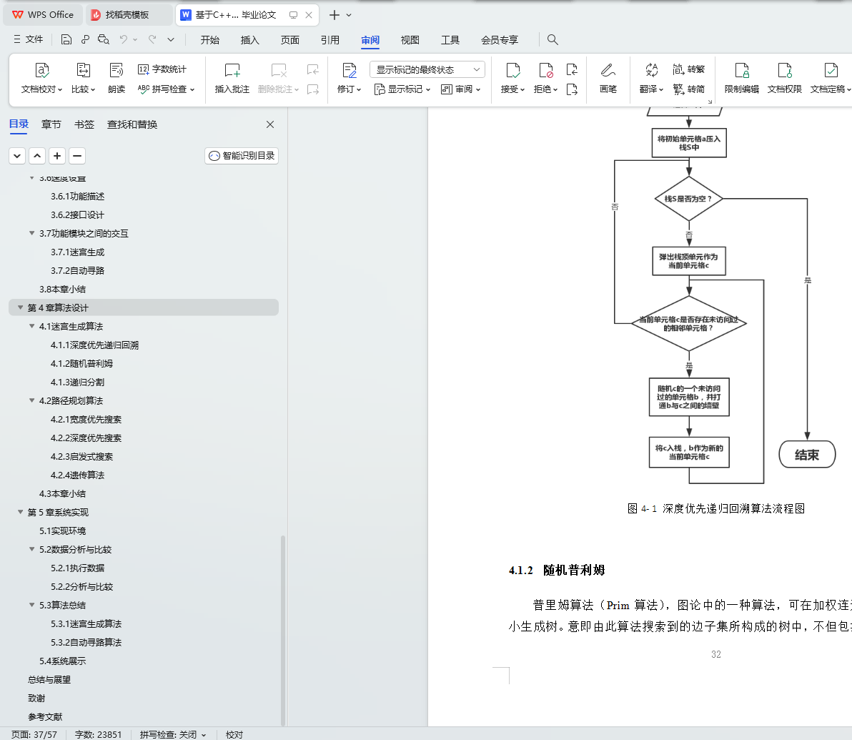
Task: Click the search magnifier icon
Action: (x=553, y=40)
